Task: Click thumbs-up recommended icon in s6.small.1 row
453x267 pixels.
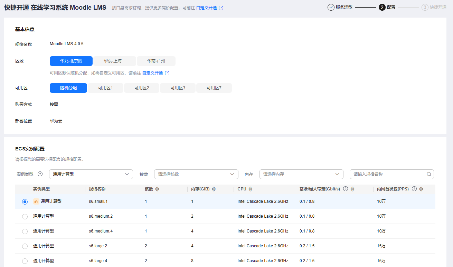Action: tap(36, 201)
